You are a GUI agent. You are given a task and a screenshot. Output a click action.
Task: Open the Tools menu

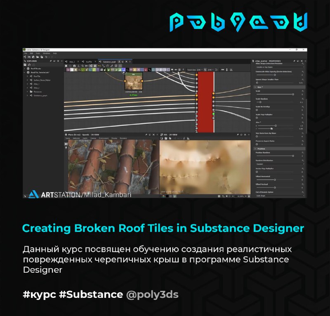pos(38,53)
